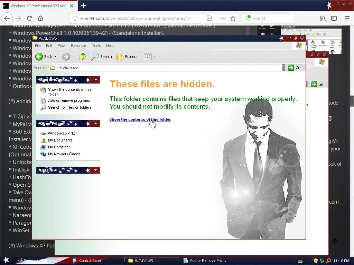Open the Tools menu
Screen dimensions: 354x265
[x=96, y=46]
